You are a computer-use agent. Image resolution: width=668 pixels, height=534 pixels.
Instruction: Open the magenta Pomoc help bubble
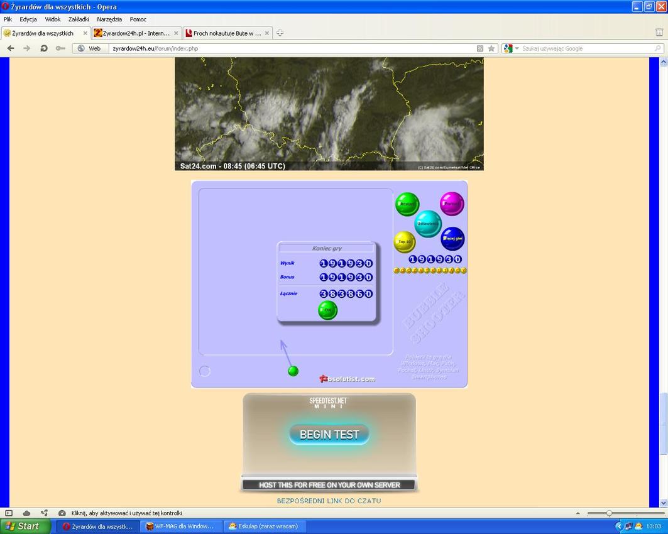click(x=451, y=204)
